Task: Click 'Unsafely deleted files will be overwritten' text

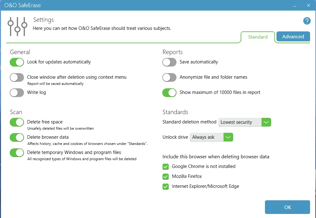Action: (x=60, y=128)
